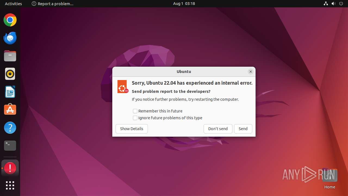Screen dimensions: 348x196
Task: Open Rhythmbox music player from dock
Action: tap(10, 74)
